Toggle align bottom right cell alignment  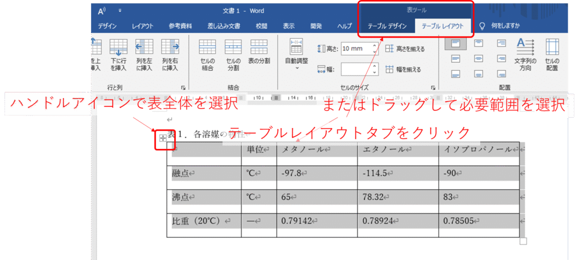point(501,73)
